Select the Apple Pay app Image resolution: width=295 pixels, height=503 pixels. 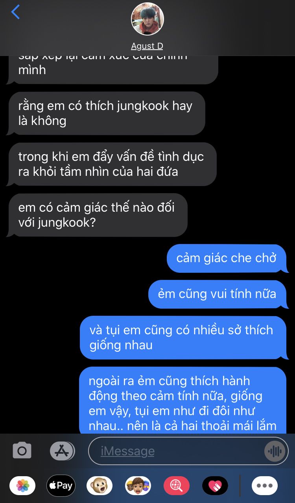pyautogui.click(x=61, y=486)
